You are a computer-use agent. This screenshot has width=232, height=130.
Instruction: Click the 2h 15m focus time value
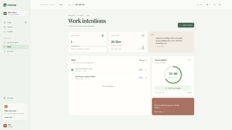click(116, 42)
